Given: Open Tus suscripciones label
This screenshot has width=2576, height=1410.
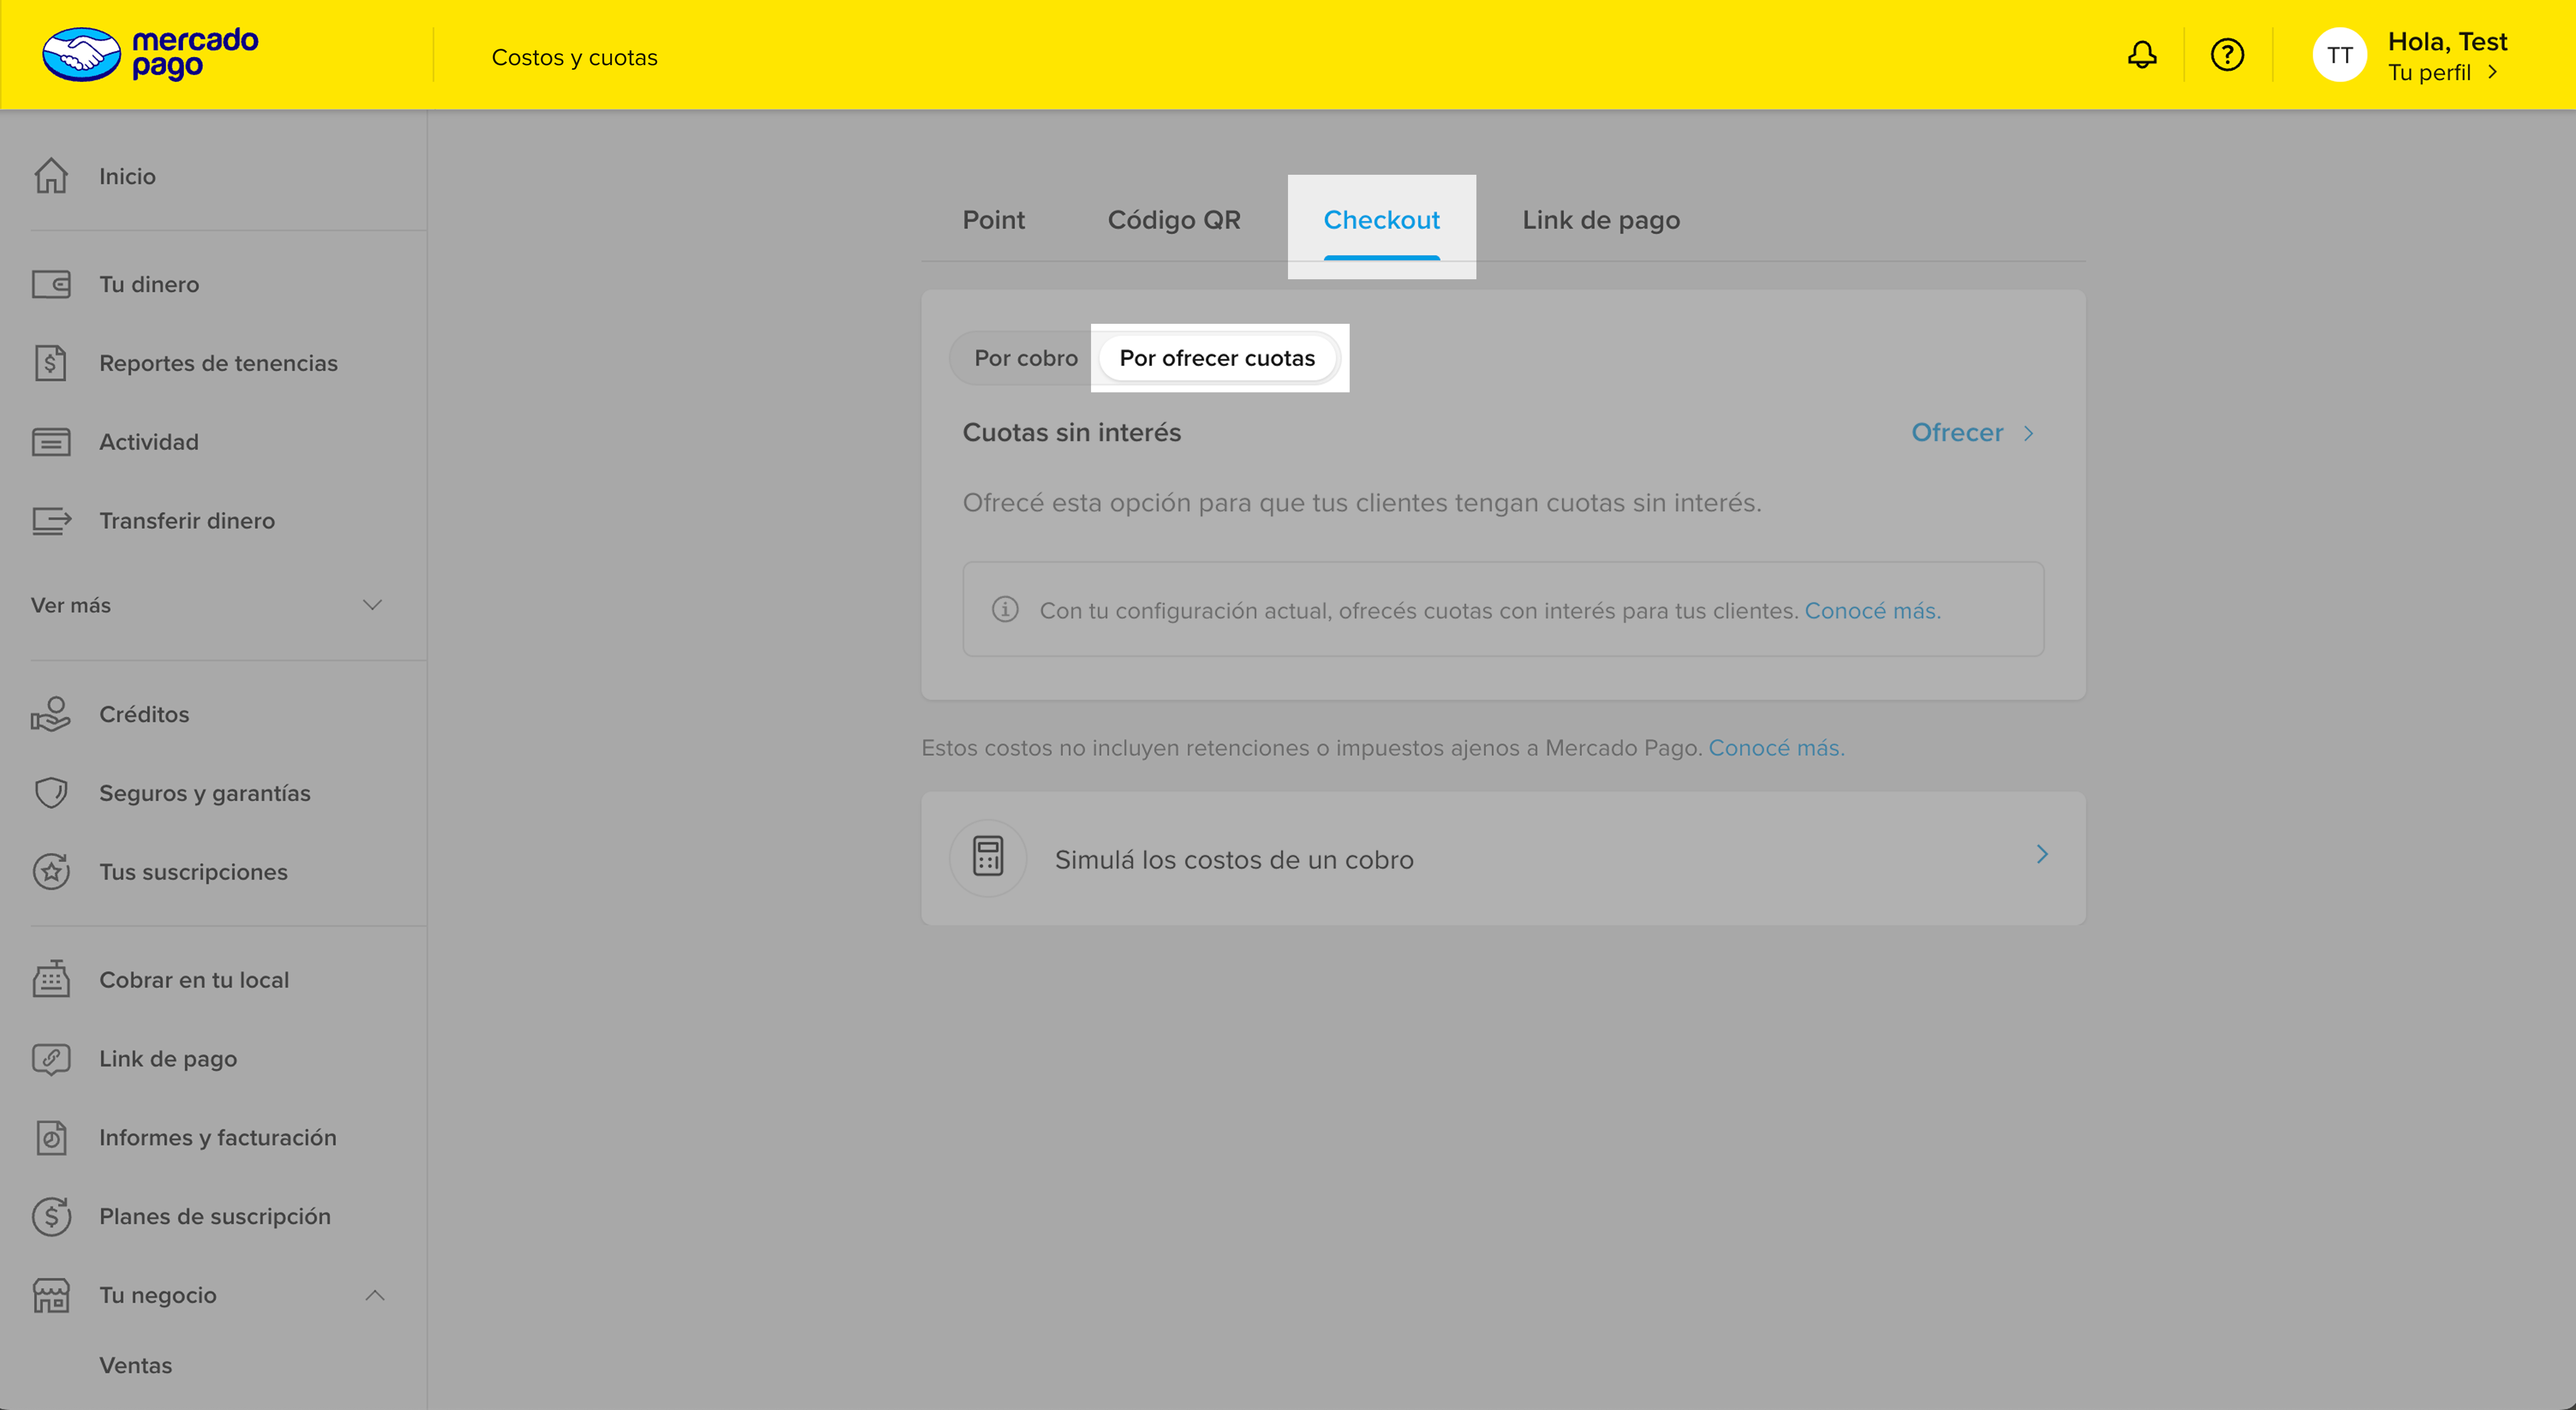Looking at the screenshot, I should pyautogui.click(x=193, y=872).
